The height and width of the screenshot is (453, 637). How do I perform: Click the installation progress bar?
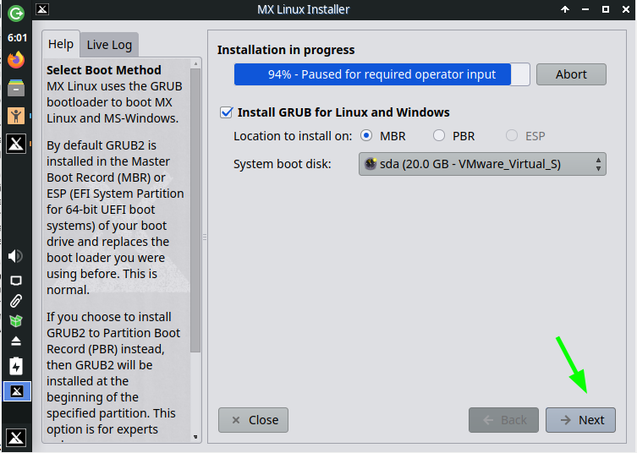[382, 74]
